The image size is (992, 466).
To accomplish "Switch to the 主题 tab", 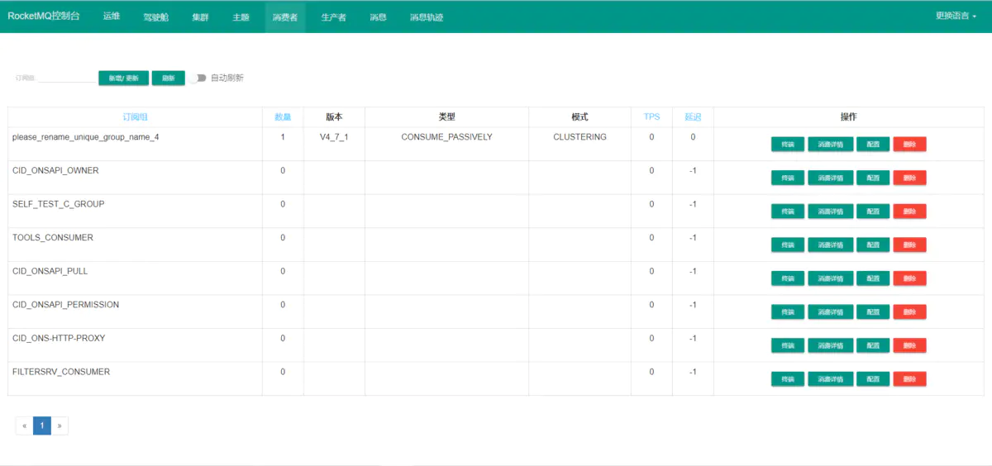I will coord(241,17).
